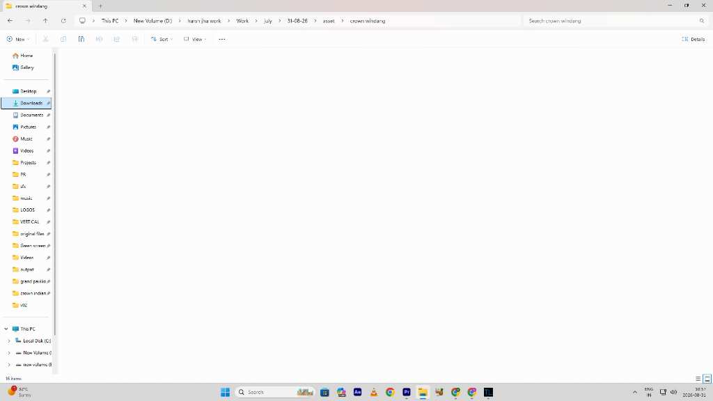
Task: Open the Windows Start menu
Action: tap(225, 392)
